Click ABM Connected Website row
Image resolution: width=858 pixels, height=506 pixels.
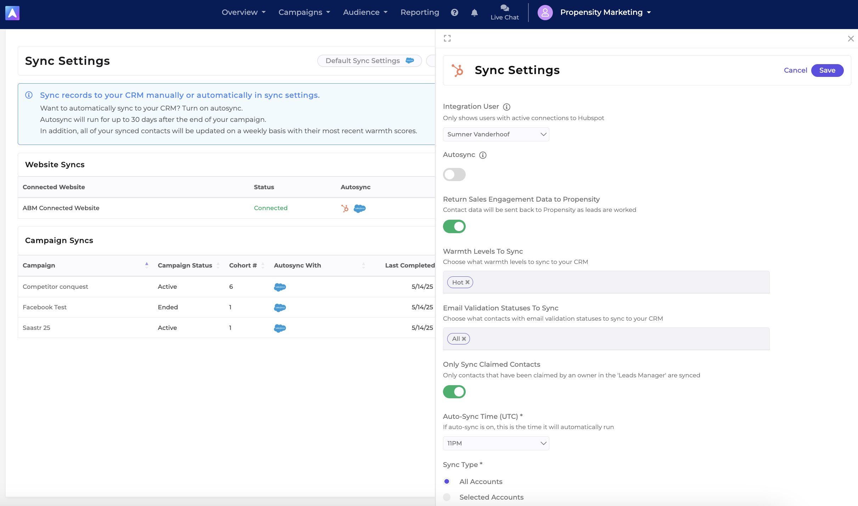click(x=226, y=208)
